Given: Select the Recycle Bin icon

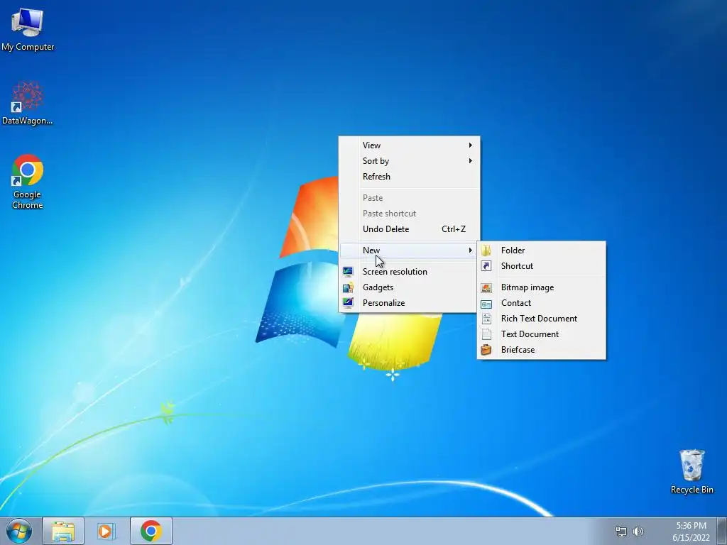Looking at the screenshot, I should [692, 471].
